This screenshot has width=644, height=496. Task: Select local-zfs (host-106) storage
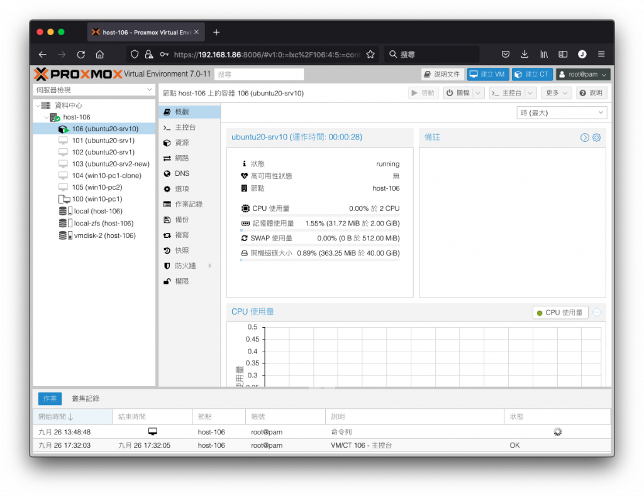[x=94, y=224]
